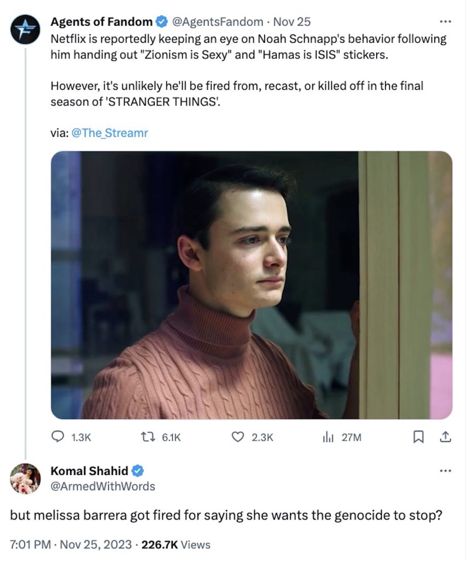The image size is (467, 561).
Task: Bookmark the Agents of Fandom tweet
Action: 419,438
